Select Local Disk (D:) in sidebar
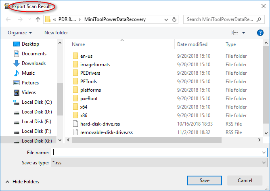270x191 pixels. (37, 112)
